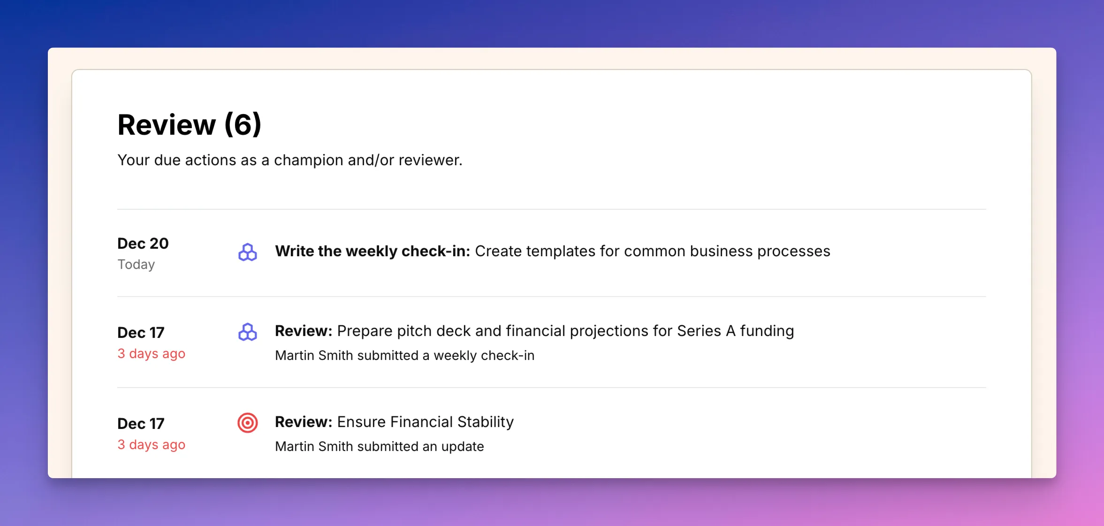Click the Review (6) heading
Image resolution: width=1104 pixels, height=526 pixels.
click(x=189, y=124)
